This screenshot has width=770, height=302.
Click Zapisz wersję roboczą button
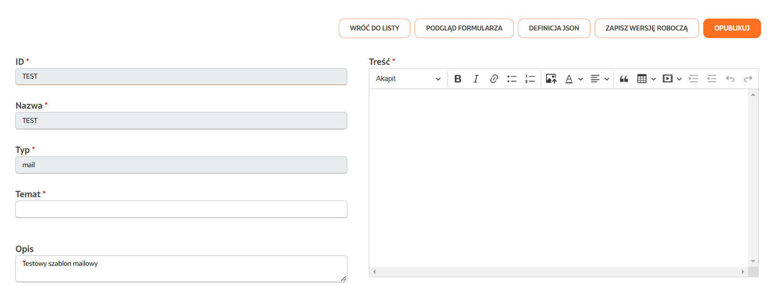pyautogui.click(x=646, y=29)
